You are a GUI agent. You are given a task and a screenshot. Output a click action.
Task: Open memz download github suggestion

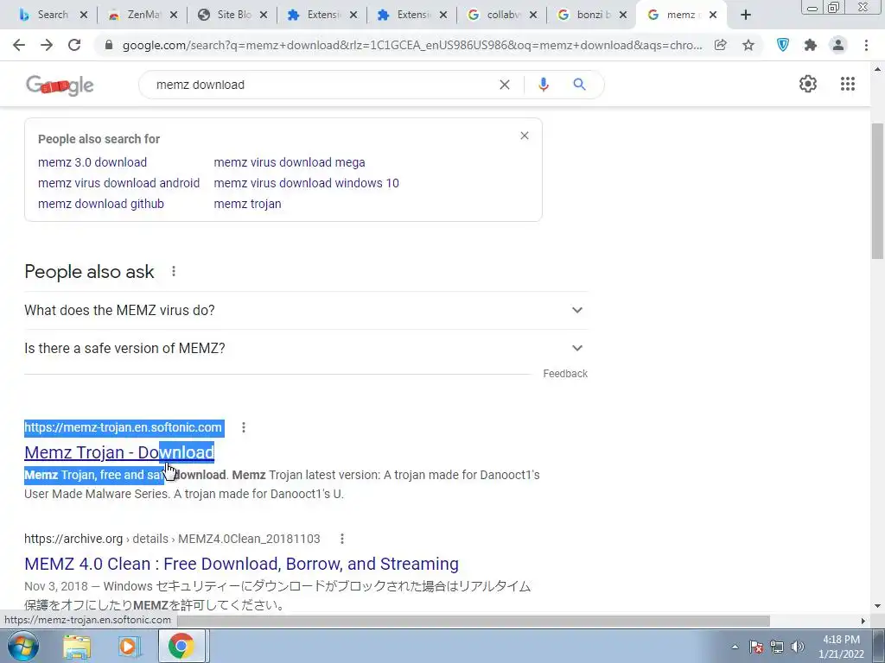point(101,204)
